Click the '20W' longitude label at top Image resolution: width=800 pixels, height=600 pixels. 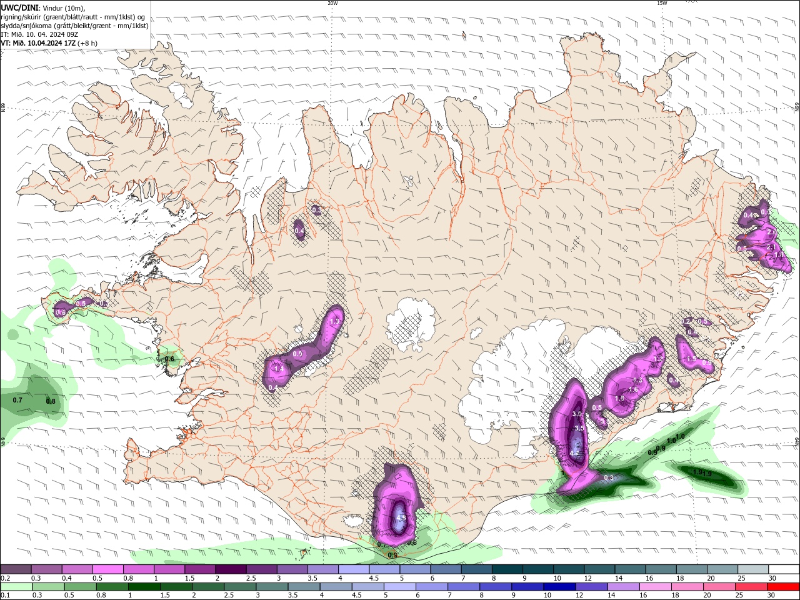pos(332,3)
